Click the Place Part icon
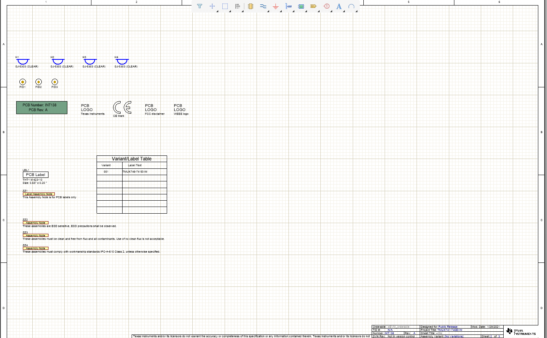The image size is (547, 338). pyautogui.click(x=250, y=6)
